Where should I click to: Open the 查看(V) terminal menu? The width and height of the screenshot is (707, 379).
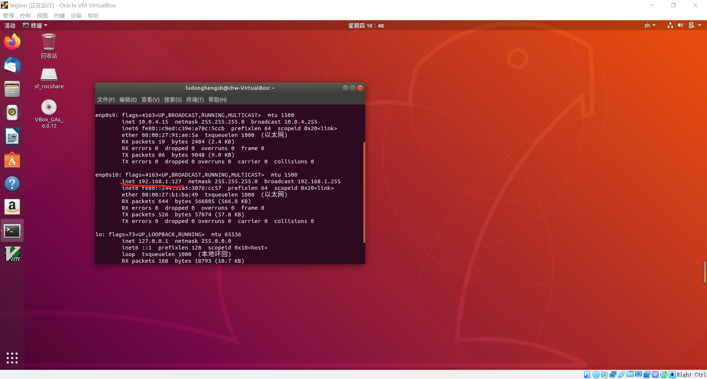pos(151,100)
